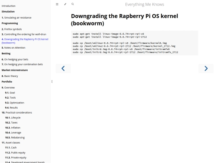
Task: Click the Betting part heading
Action: click(x=6, y=54)
